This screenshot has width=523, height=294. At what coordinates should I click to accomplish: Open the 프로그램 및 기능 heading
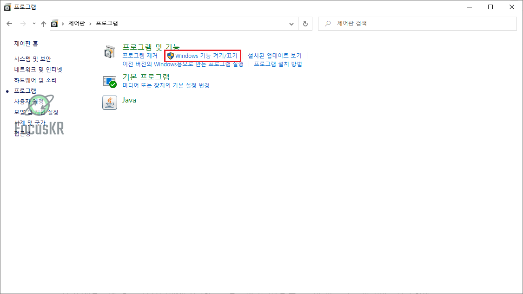point(151,47)
